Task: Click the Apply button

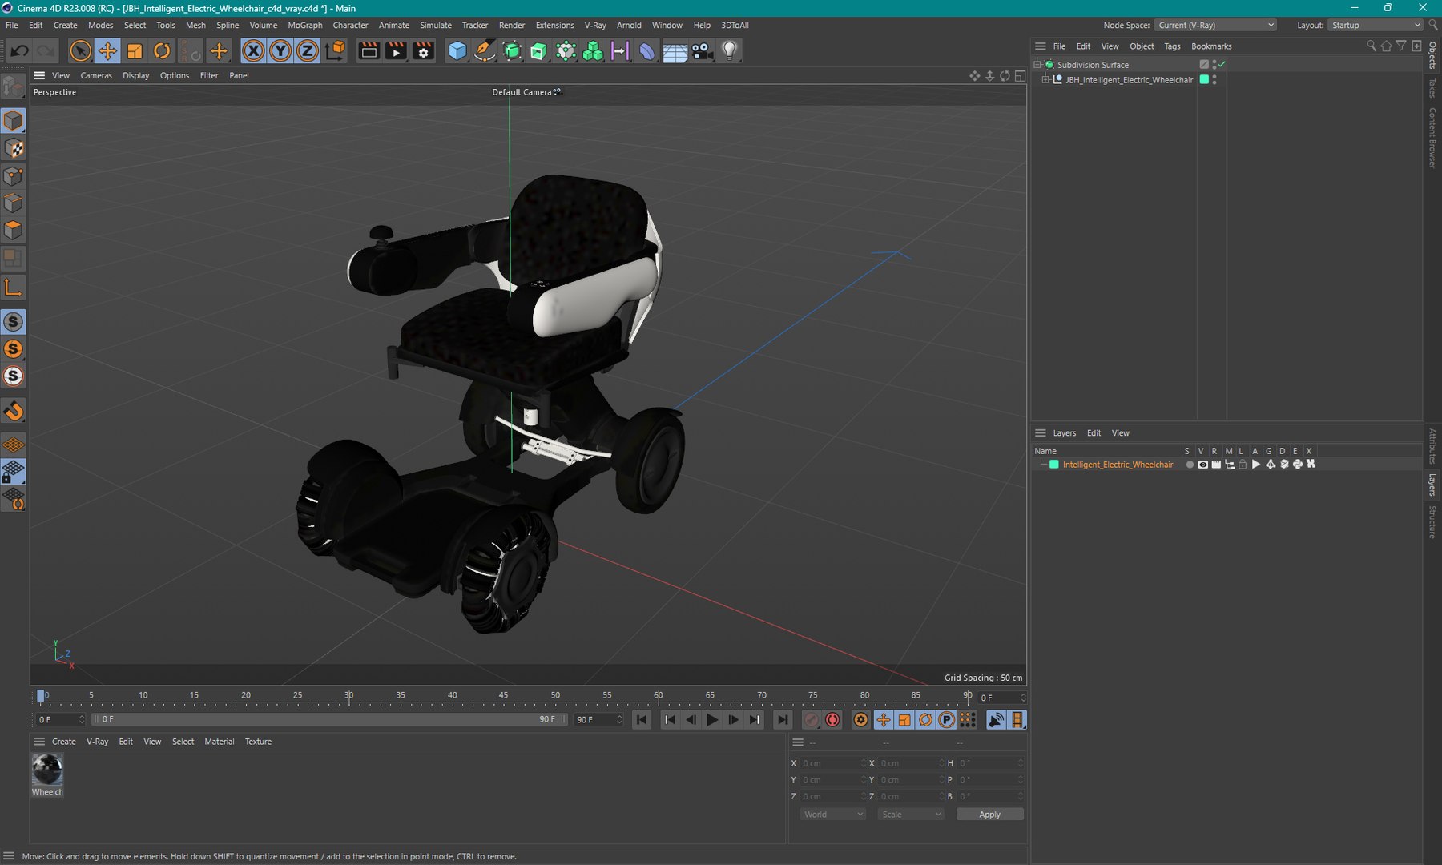Action: tap(989, 815)
